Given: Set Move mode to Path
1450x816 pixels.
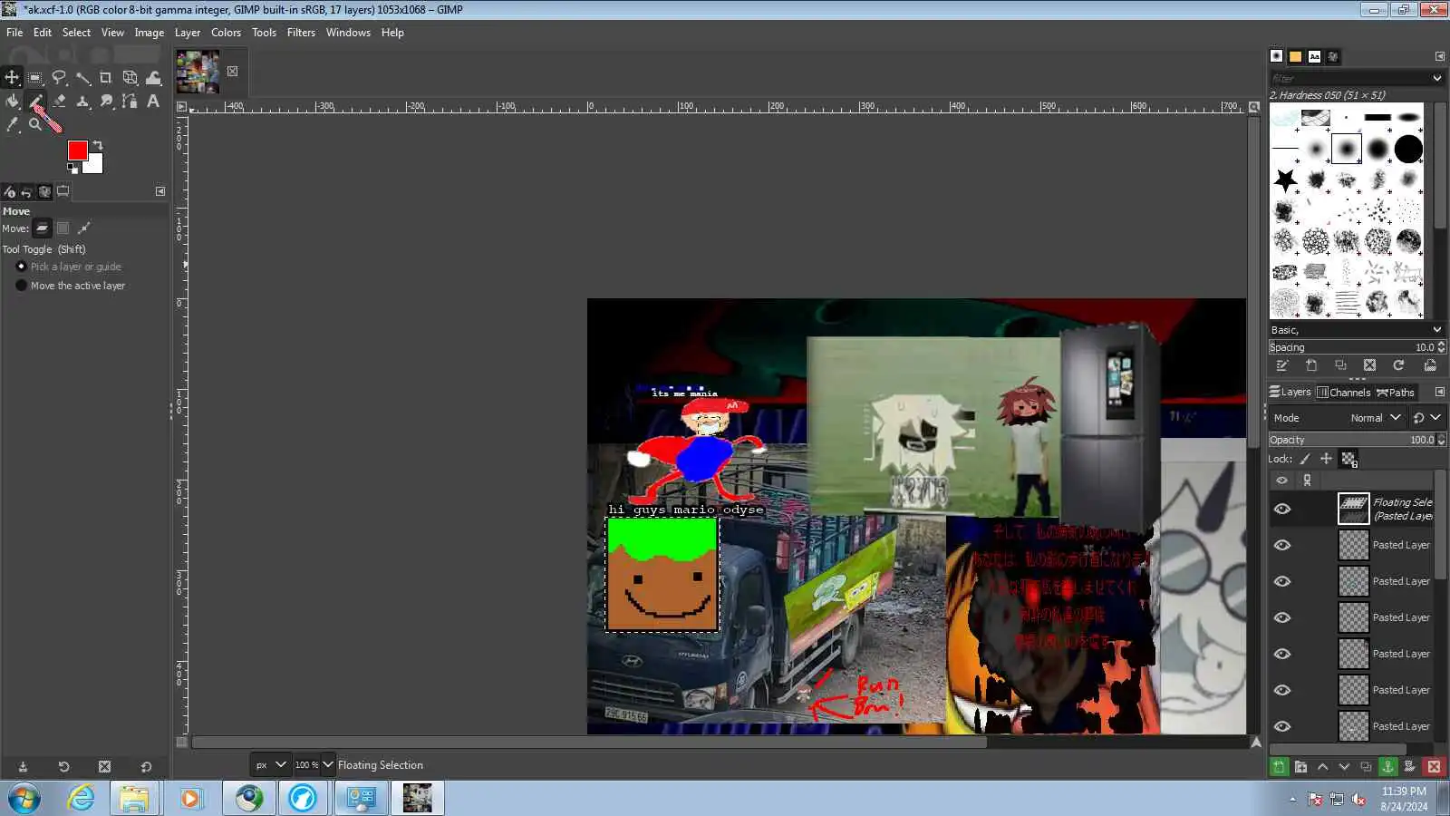Looking at the screenshot, I should click(x=84, y=228).
